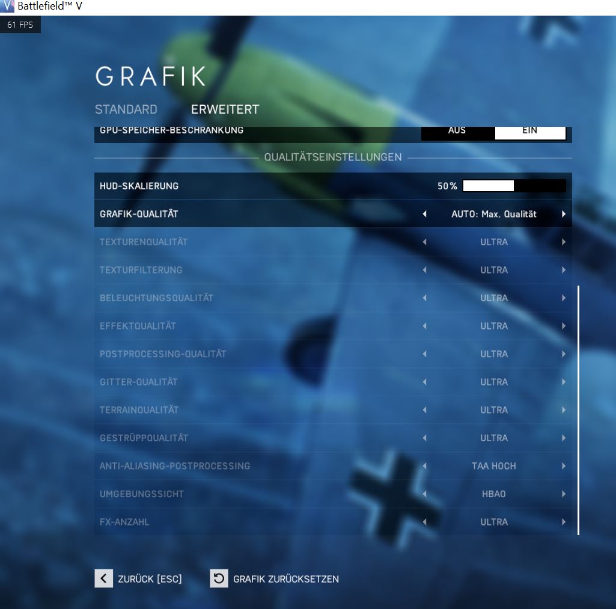The height and width of the screenshot is (609, 616).
Task: Click HBAO ambient occlusion value
Action: [x=494, y=494]
